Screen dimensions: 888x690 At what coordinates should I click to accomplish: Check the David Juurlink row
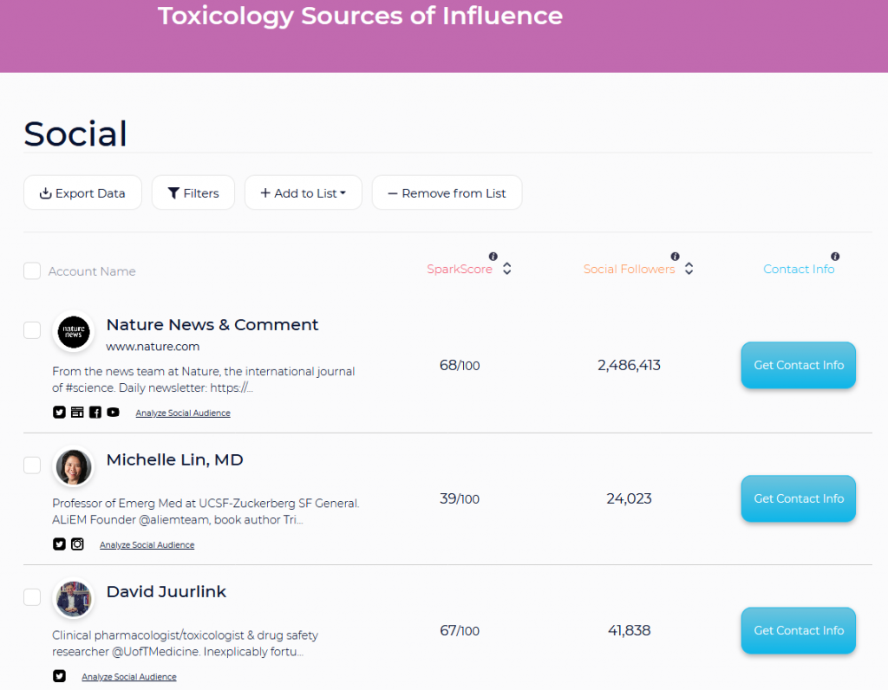click(x=32, y=596)
